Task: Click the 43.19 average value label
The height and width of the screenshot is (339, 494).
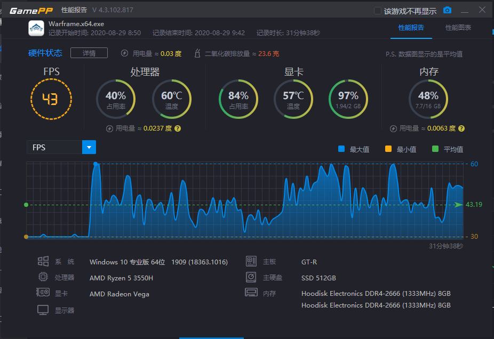Action: [474, 205]
